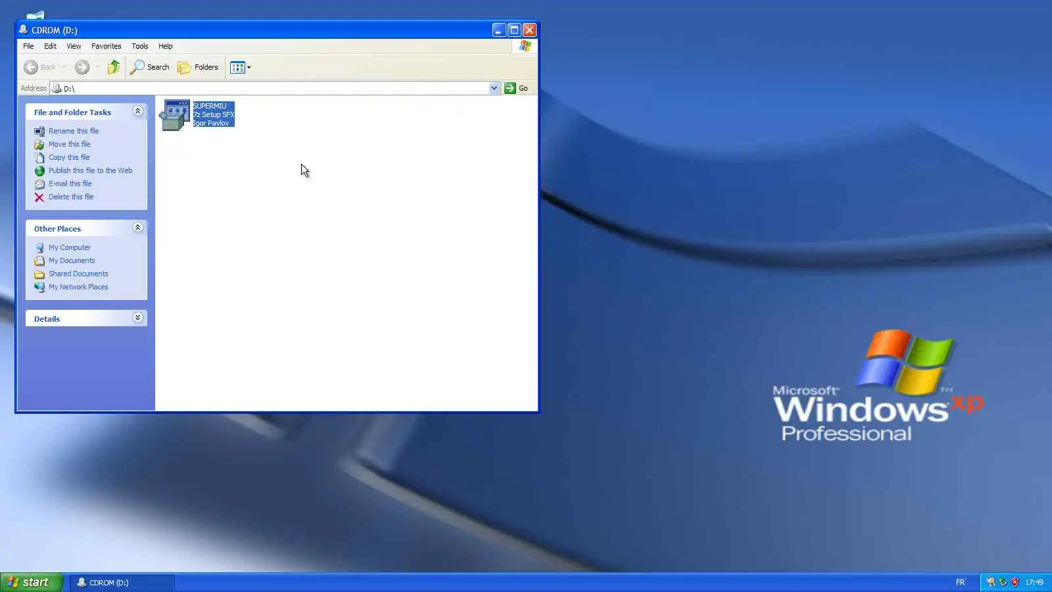
Task: Select the SUPERMIU setup file icon
Action: [x=176, y=115]
